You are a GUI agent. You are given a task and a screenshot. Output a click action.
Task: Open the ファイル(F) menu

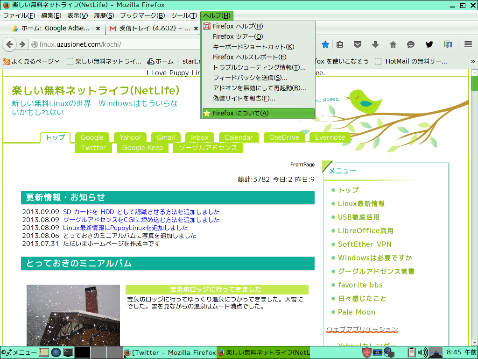19,15
